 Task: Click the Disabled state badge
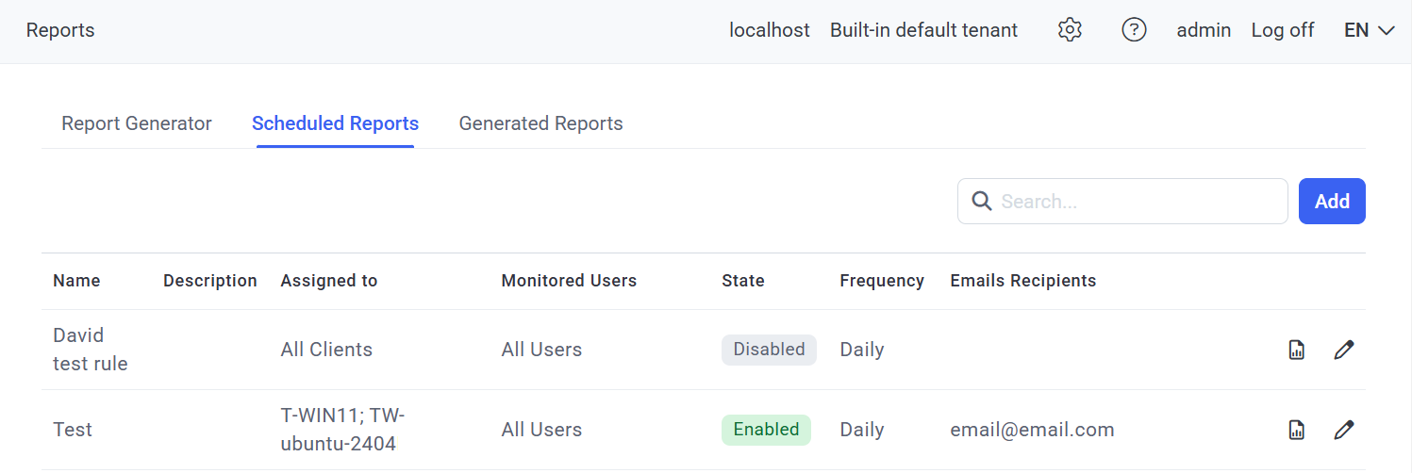769,350
